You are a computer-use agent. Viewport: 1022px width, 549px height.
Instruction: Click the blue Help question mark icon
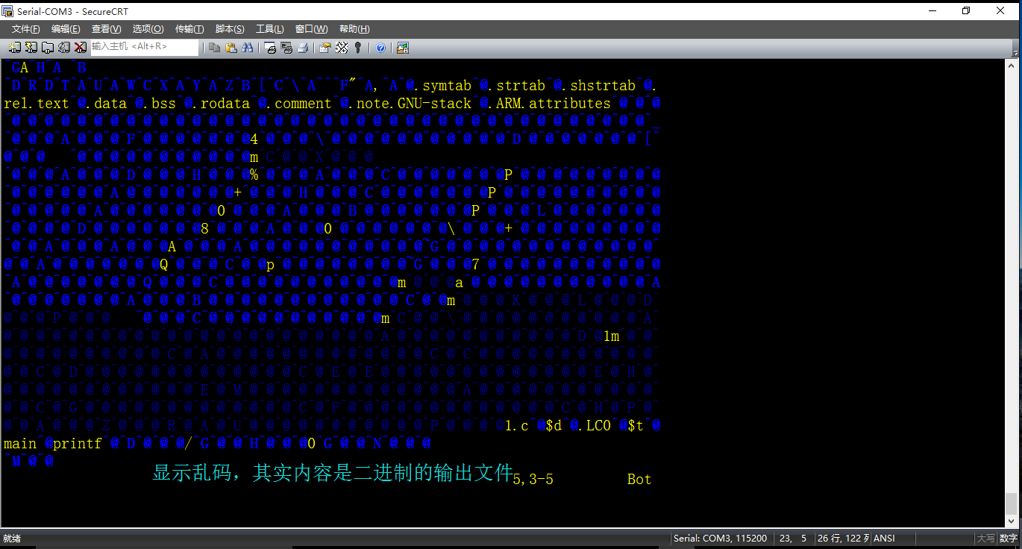point(380,48)
